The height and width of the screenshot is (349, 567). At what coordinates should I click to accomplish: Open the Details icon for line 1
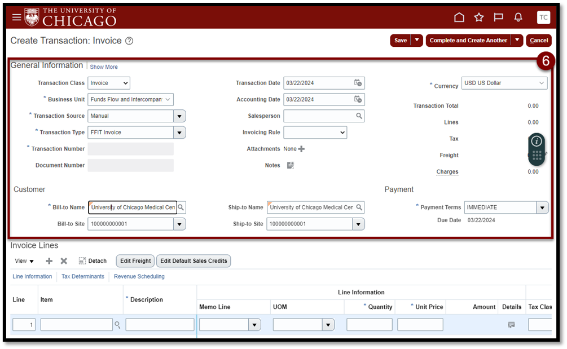[x=511, y=325]
